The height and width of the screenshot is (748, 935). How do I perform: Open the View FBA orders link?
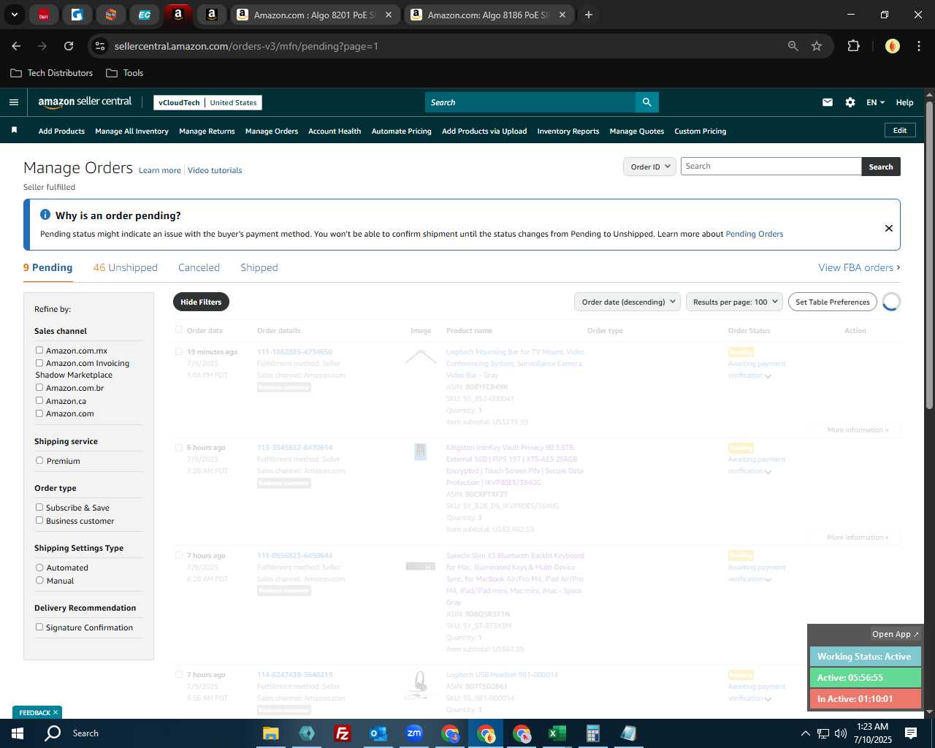pyautogui.click(x=859, y=267)
